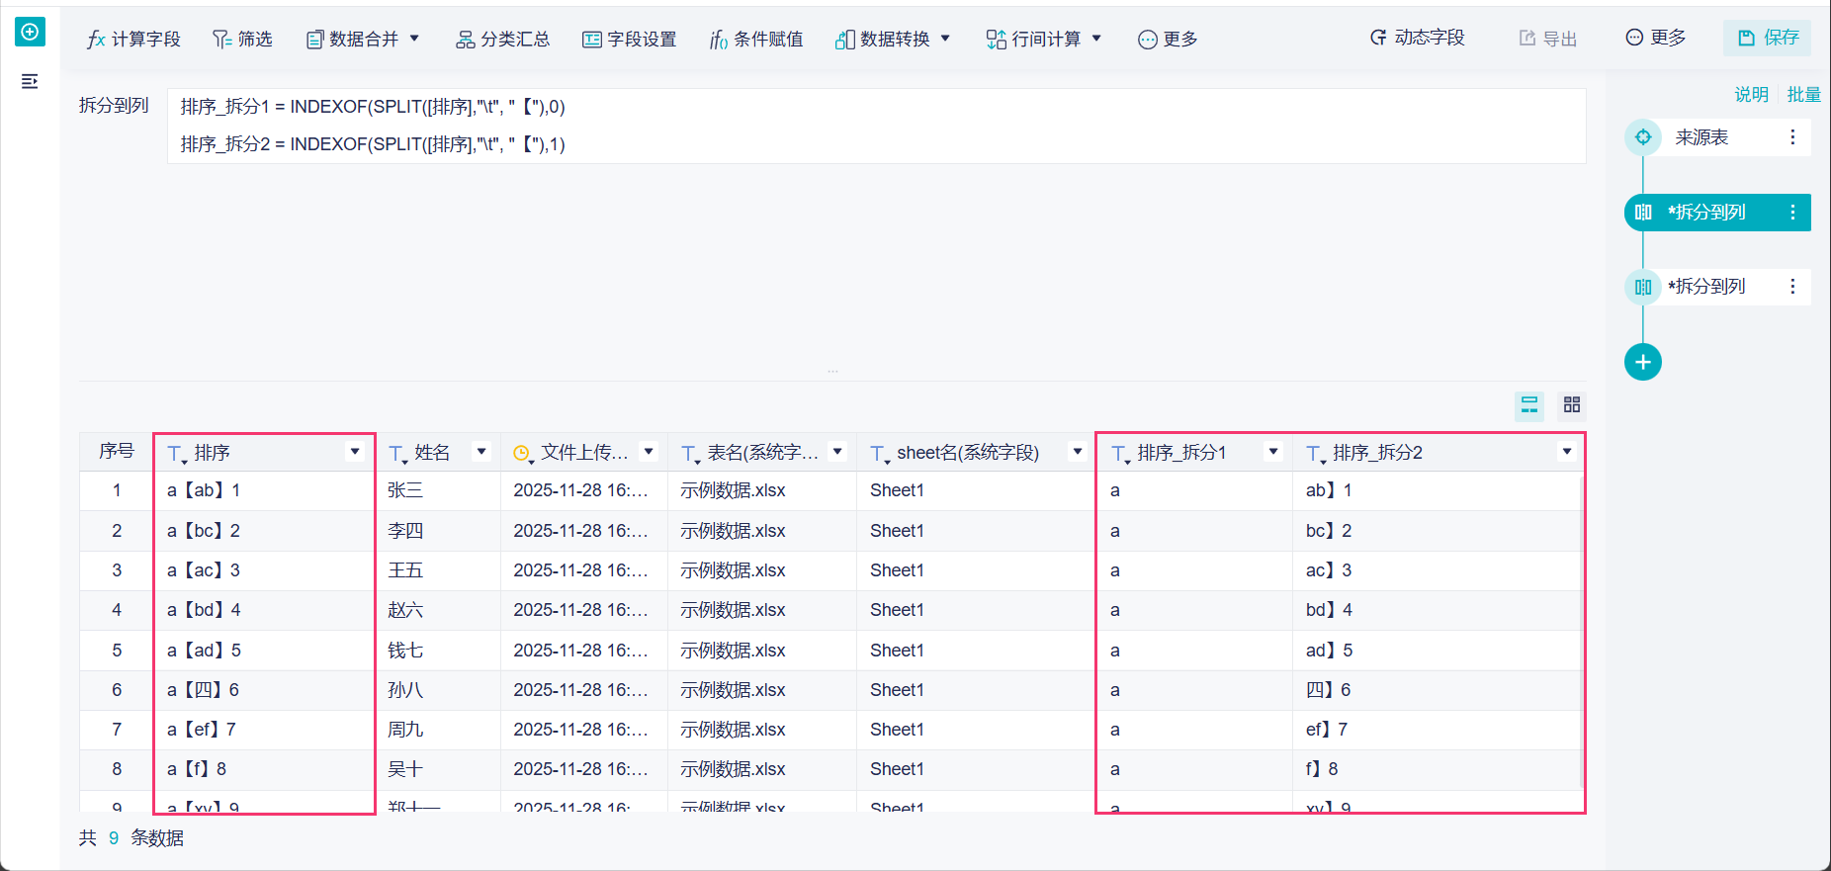Click the 动态字段 button
Image resolution: width=1831 pixels, height=871 pixels.
1417,38
